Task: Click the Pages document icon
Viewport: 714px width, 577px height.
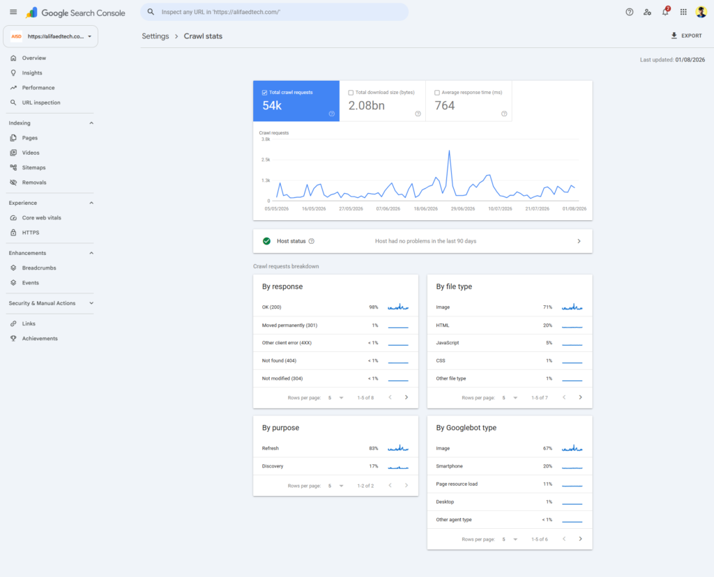Action: [13, 138]
